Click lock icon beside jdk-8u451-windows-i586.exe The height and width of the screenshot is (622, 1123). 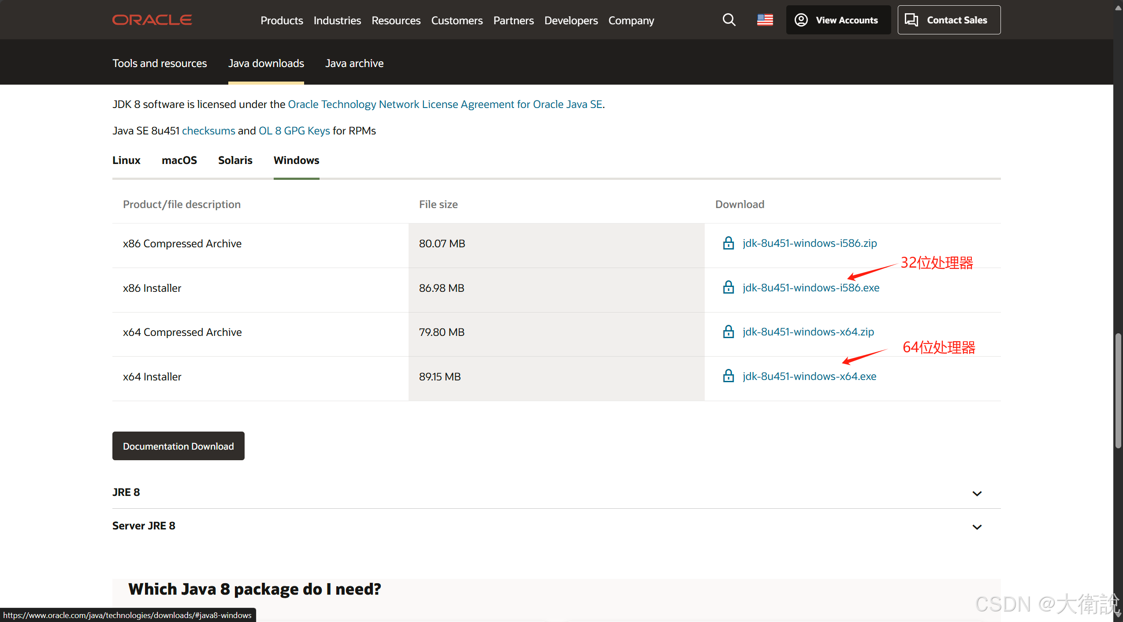pos(729,287)
